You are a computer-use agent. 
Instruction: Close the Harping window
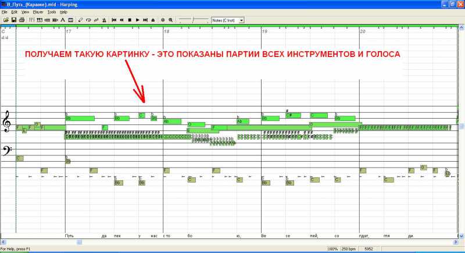tap(460, 5)
